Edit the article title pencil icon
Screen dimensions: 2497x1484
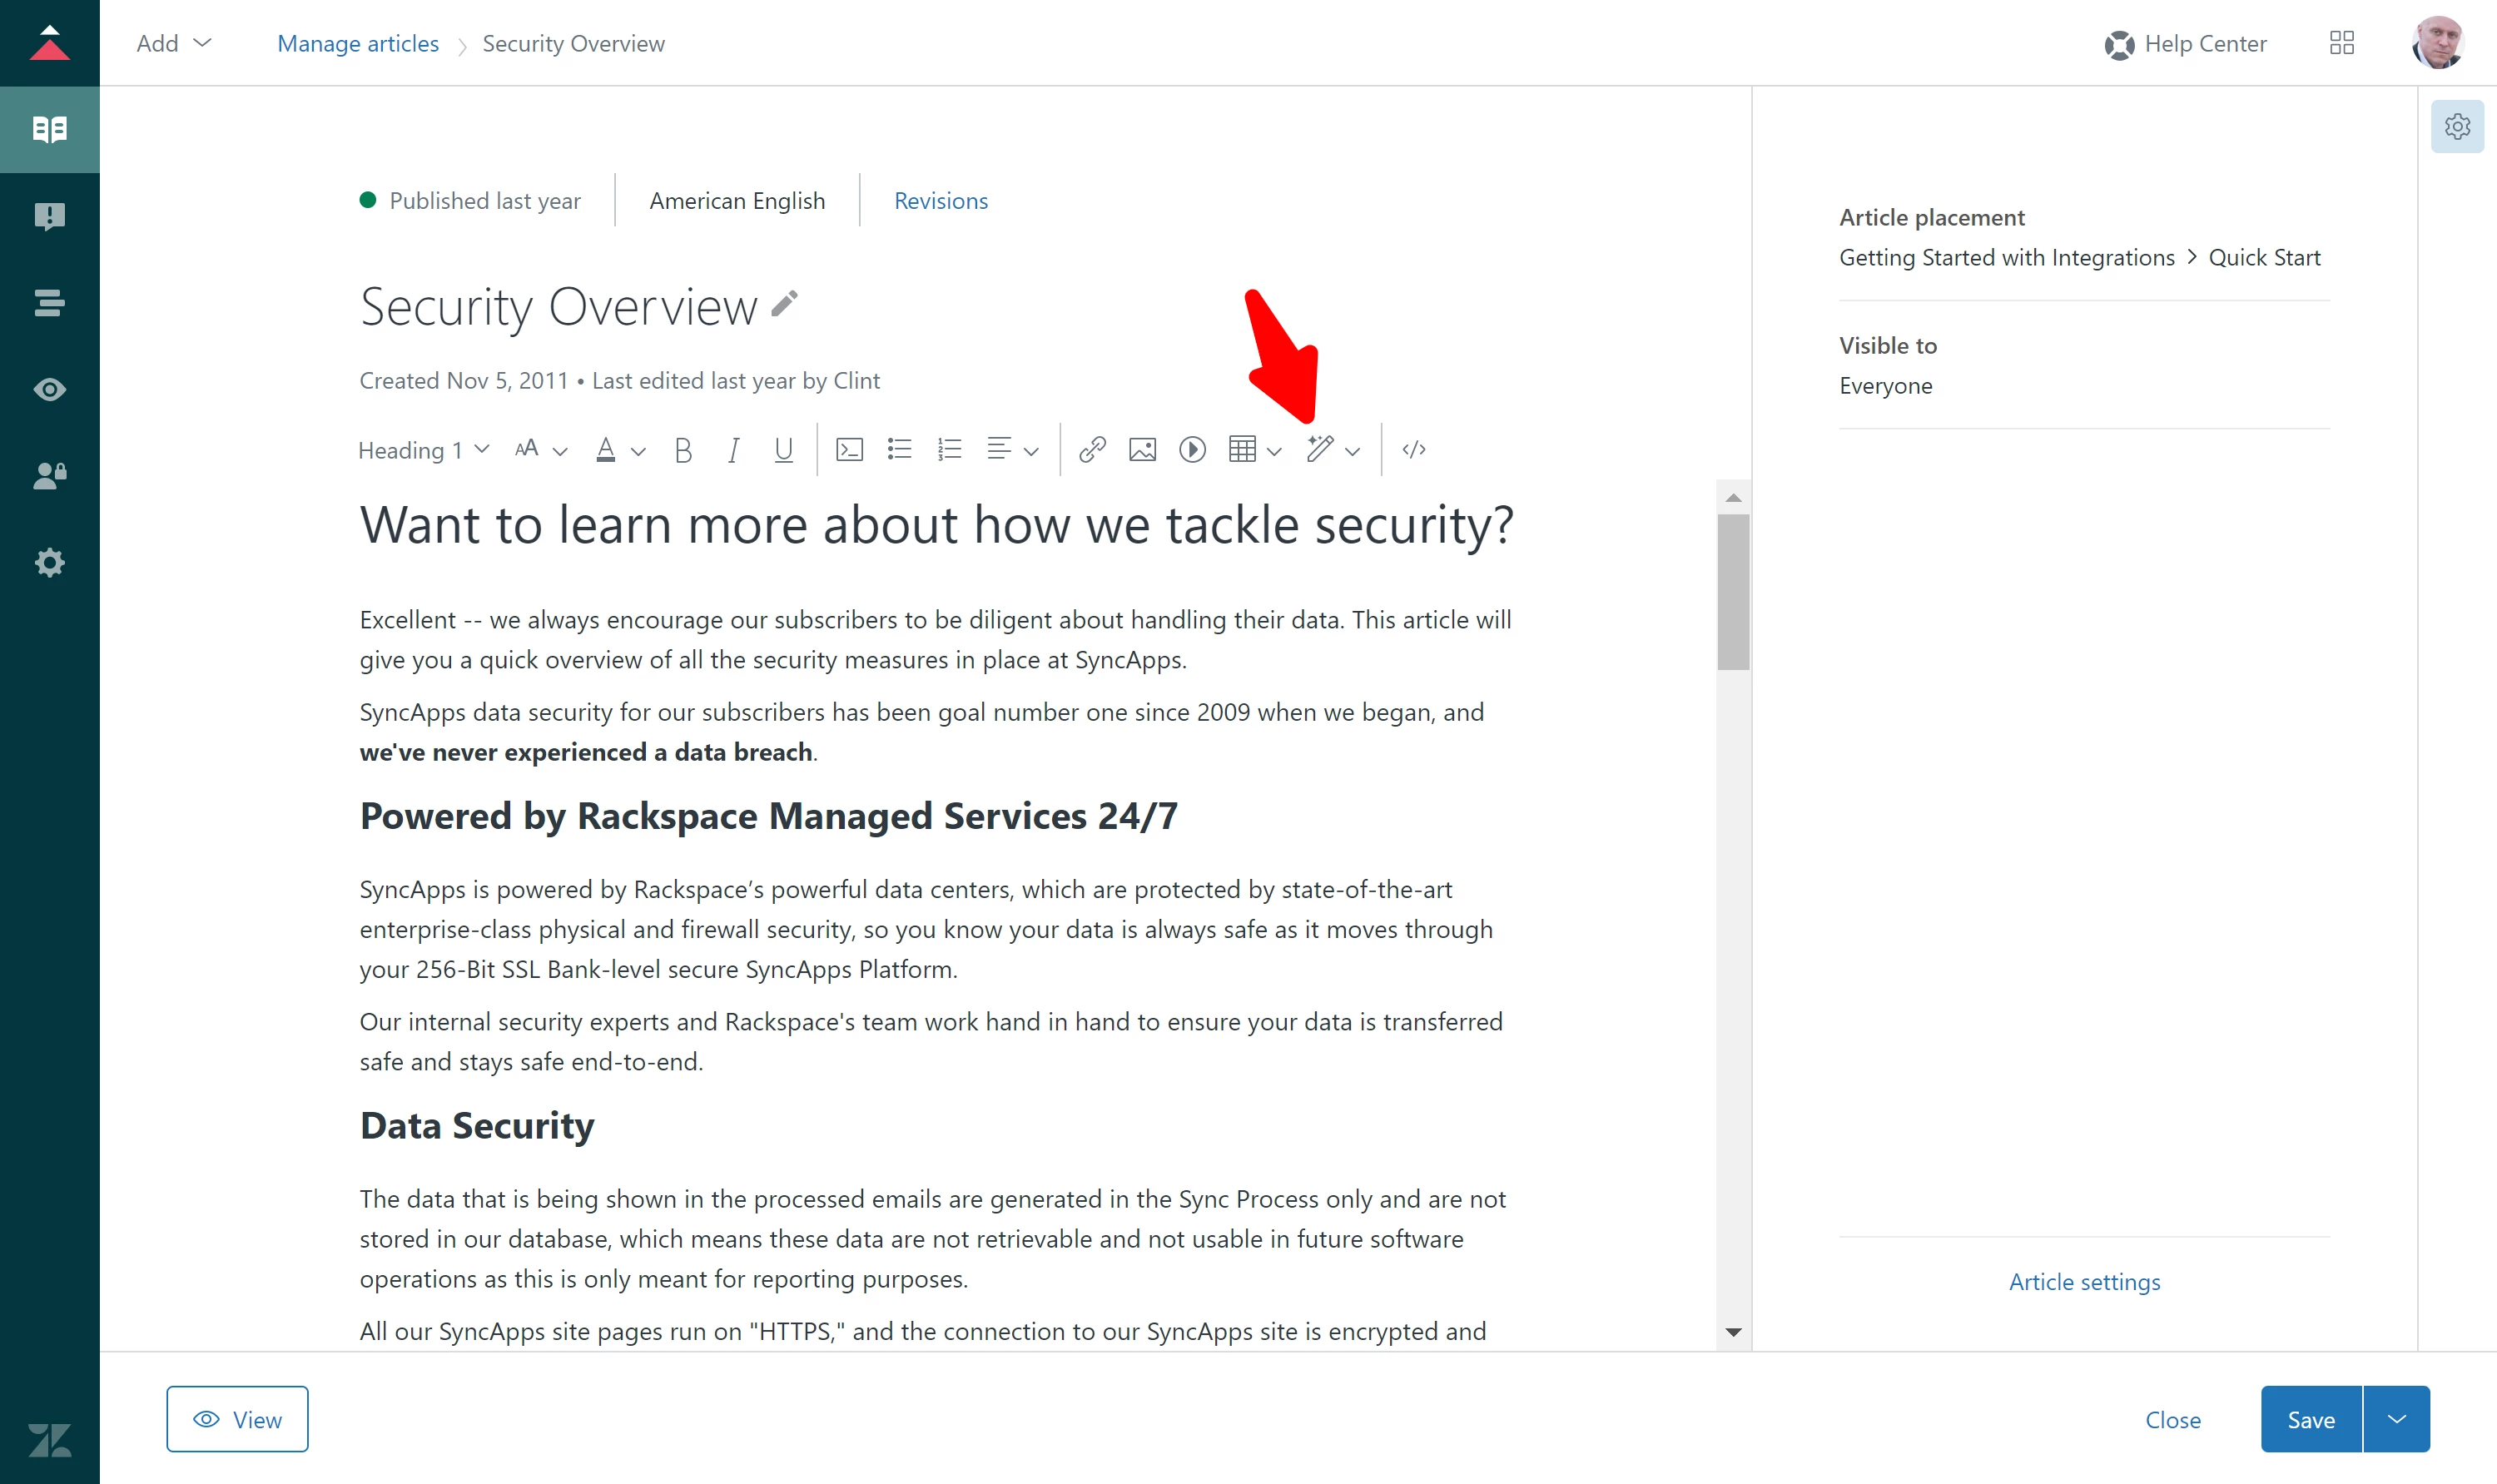click(785, 304)
